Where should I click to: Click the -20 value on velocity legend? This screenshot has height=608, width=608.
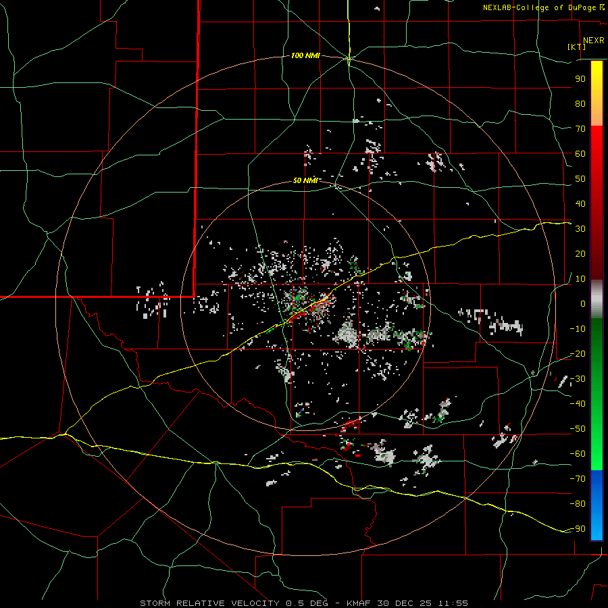coord(578,354)
